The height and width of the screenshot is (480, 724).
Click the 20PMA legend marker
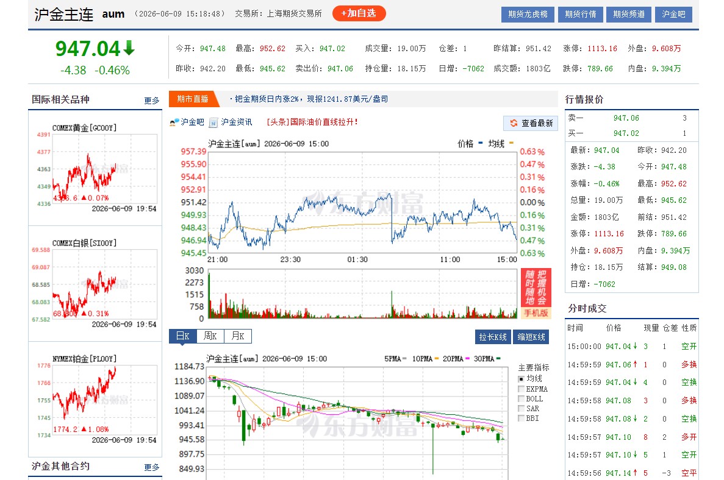(x=467, y=358)
